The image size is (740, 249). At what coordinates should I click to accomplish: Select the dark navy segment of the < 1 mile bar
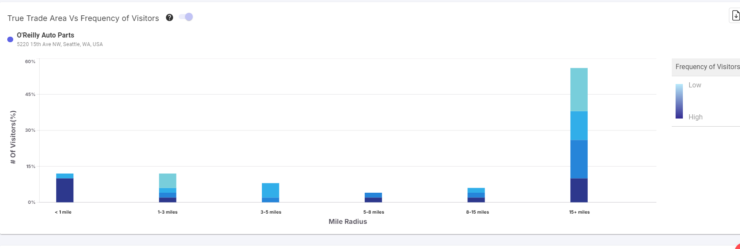[65, 190]
